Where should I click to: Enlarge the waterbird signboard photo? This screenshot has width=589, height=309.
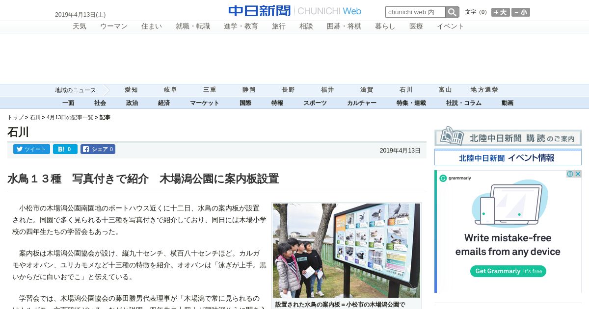coord(347,251)
